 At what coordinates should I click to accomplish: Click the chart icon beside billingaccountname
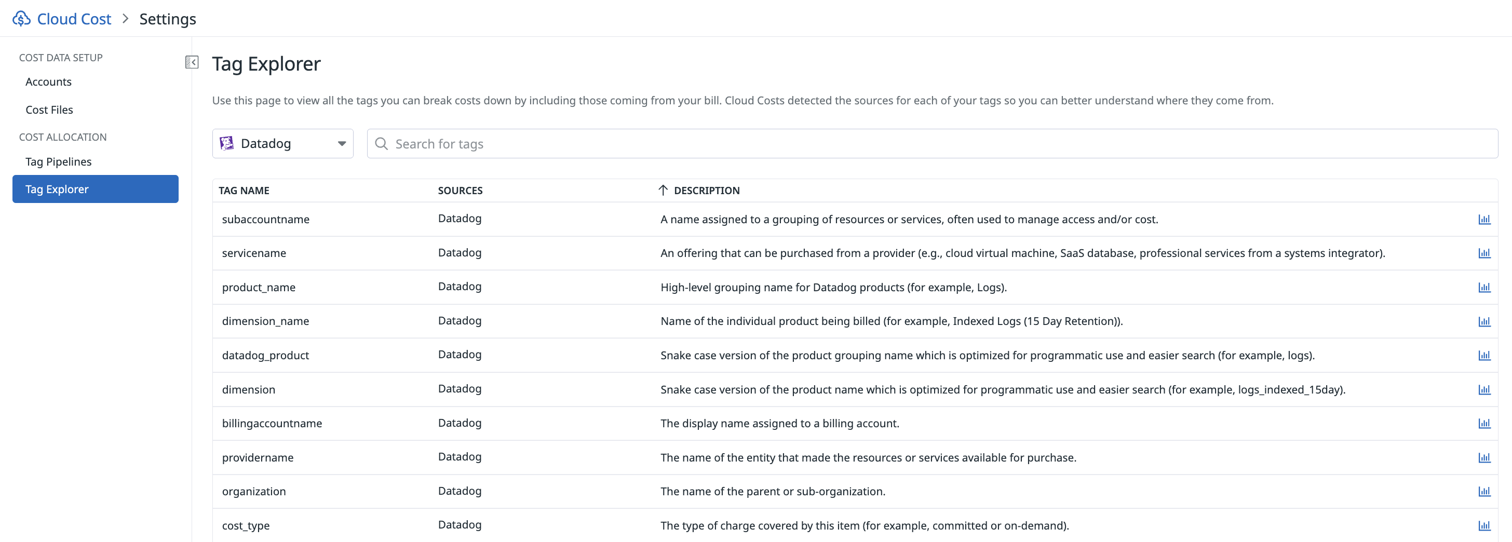click(1484, 423)
